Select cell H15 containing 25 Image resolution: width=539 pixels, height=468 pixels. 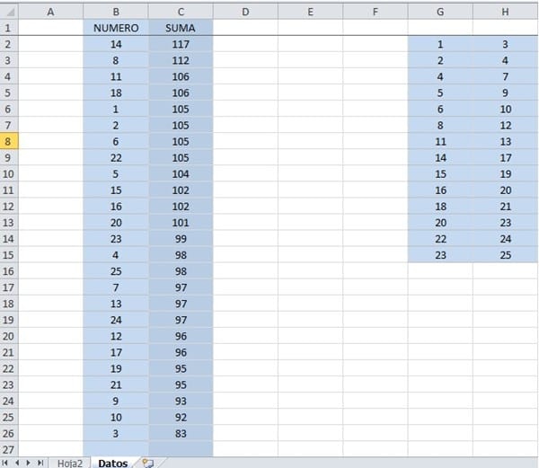(505, 254)
